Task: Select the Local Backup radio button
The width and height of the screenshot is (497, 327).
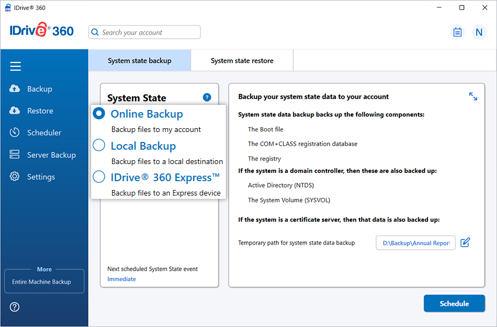Action: point(99,145)
